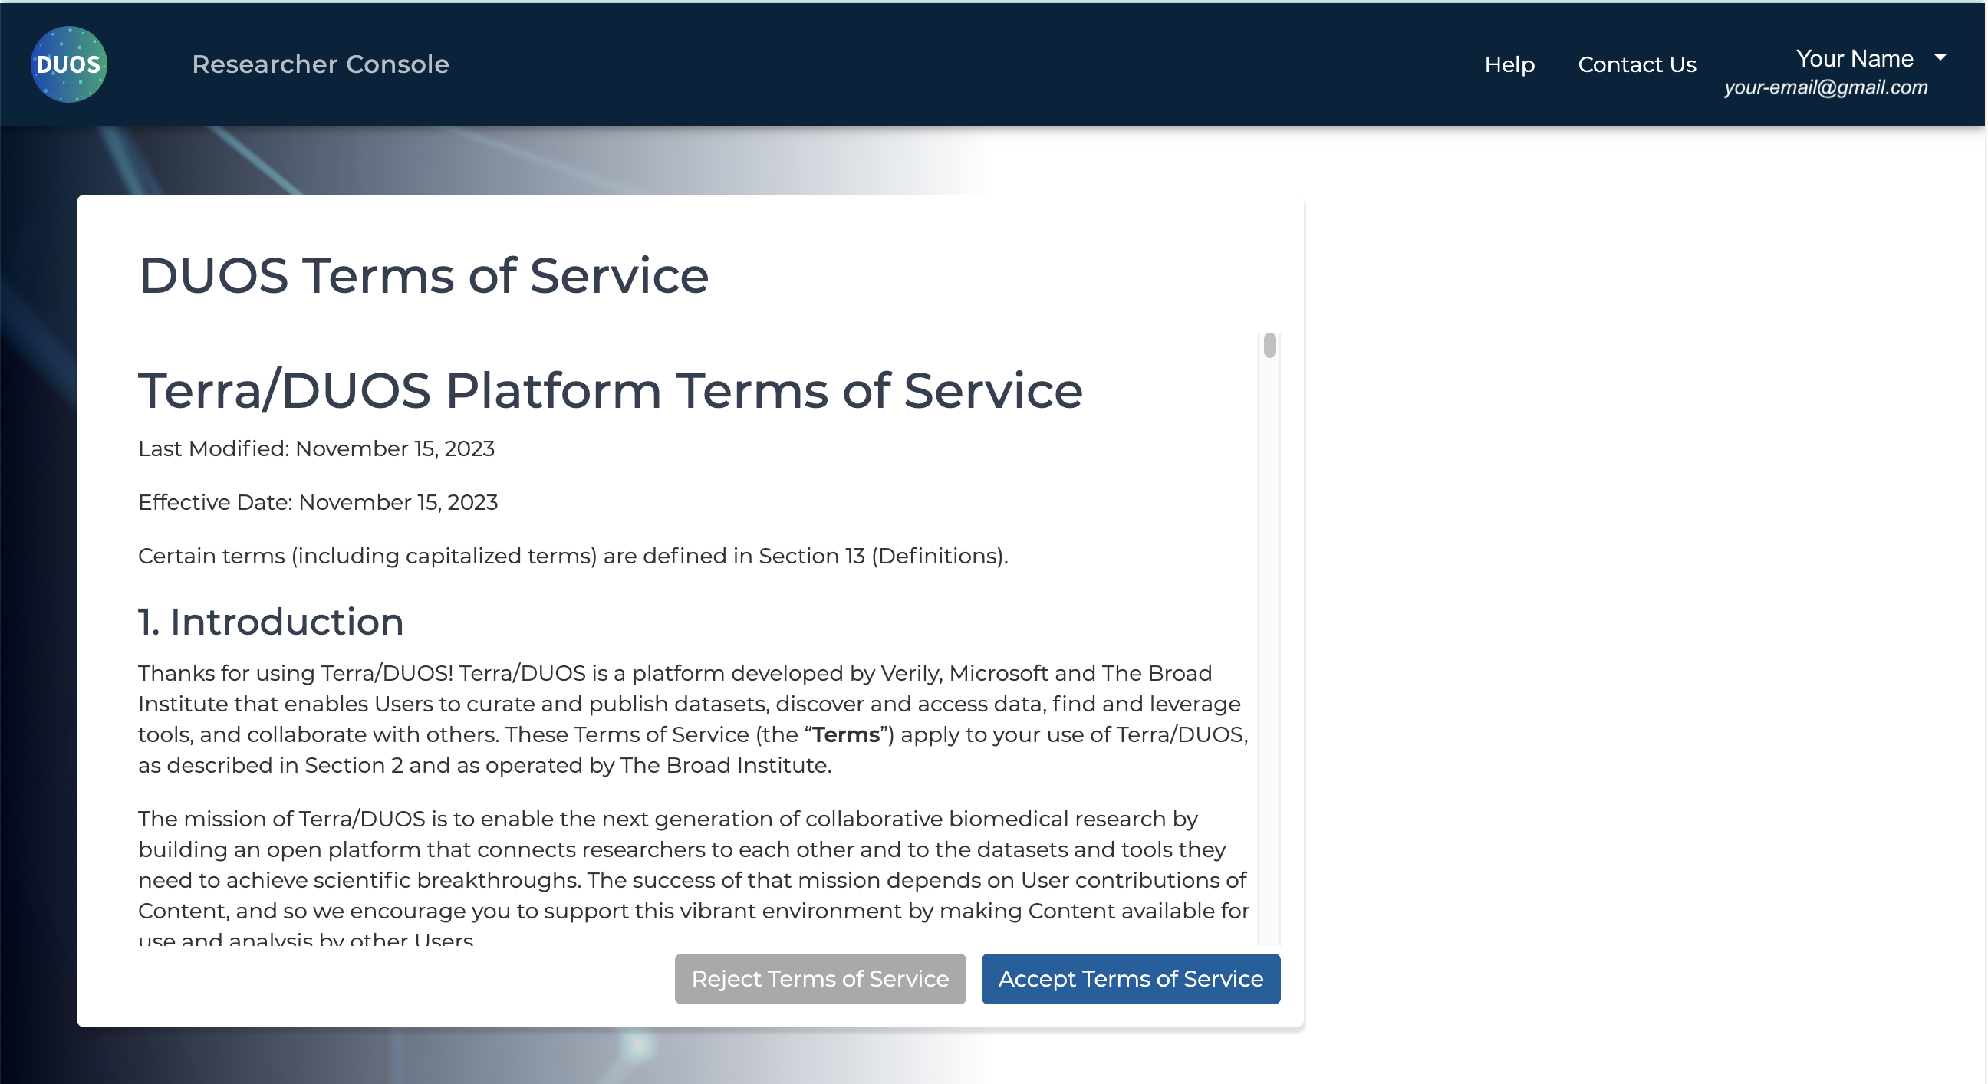Click the 1. Introduction heading
This screenshot has width=1988, height=1084.
271,622
